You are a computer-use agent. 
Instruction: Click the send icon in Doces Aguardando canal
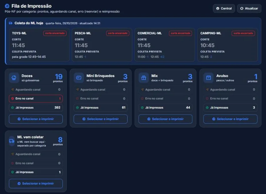pyautogui.click(x=13, y=90)
